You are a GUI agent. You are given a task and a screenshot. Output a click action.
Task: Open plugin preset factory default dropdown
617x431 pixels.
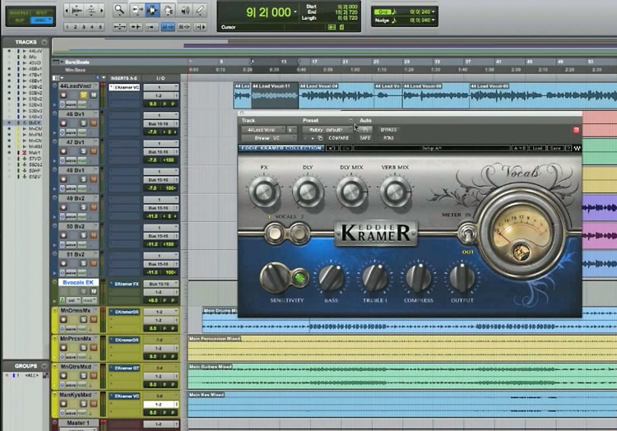pyautogui.click(x=327, y=129)
